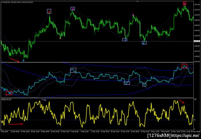Click the 1141.00 price scale label
201x139 pixels.
pyautogui.click(x=197, y=62)
